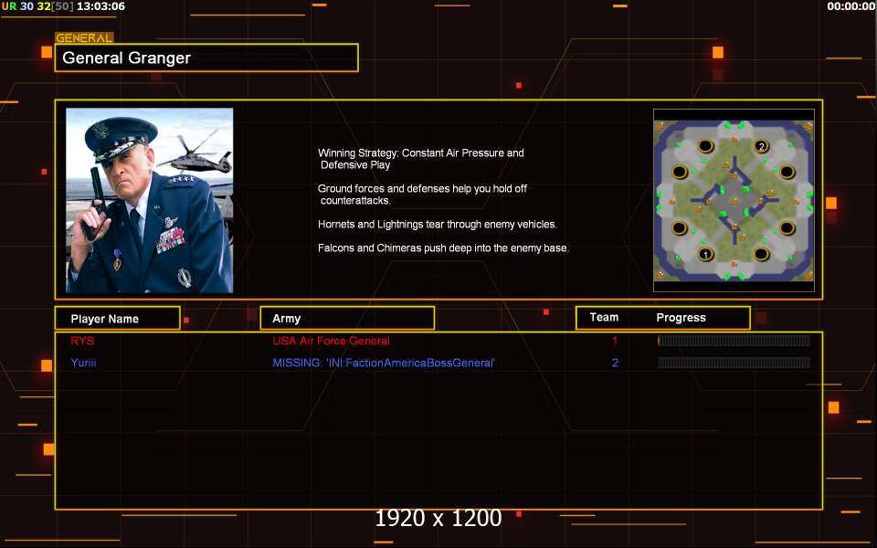Click the Yuriii loading progress bar
The width and height of the screenshot is (877, 548).
734,363
